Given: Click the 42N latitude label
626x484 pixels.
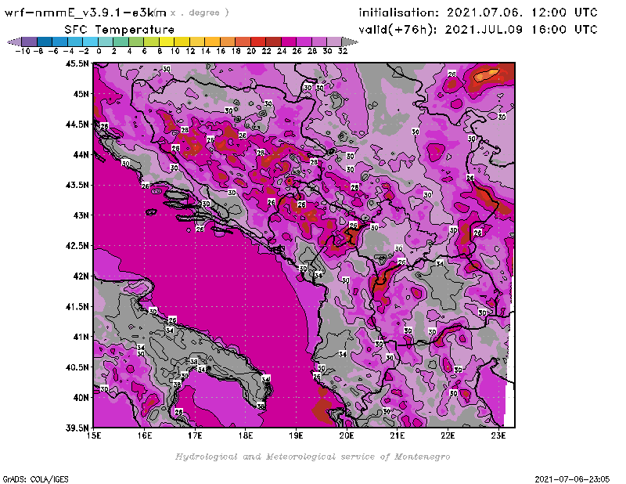Looking at the screenshot, I should tap(81, 276).
